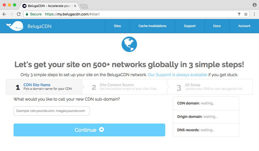
Task: Click the macOS yellow minimize button
Action: click(9, 5)
